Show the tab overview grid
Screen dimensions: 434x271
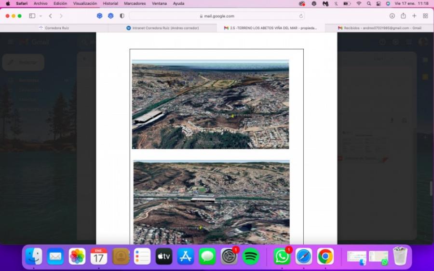[425, 16]
